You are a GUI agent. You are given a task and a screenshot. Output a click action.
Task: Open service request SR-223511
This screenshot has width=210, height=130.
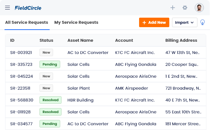tap(20, 88)
